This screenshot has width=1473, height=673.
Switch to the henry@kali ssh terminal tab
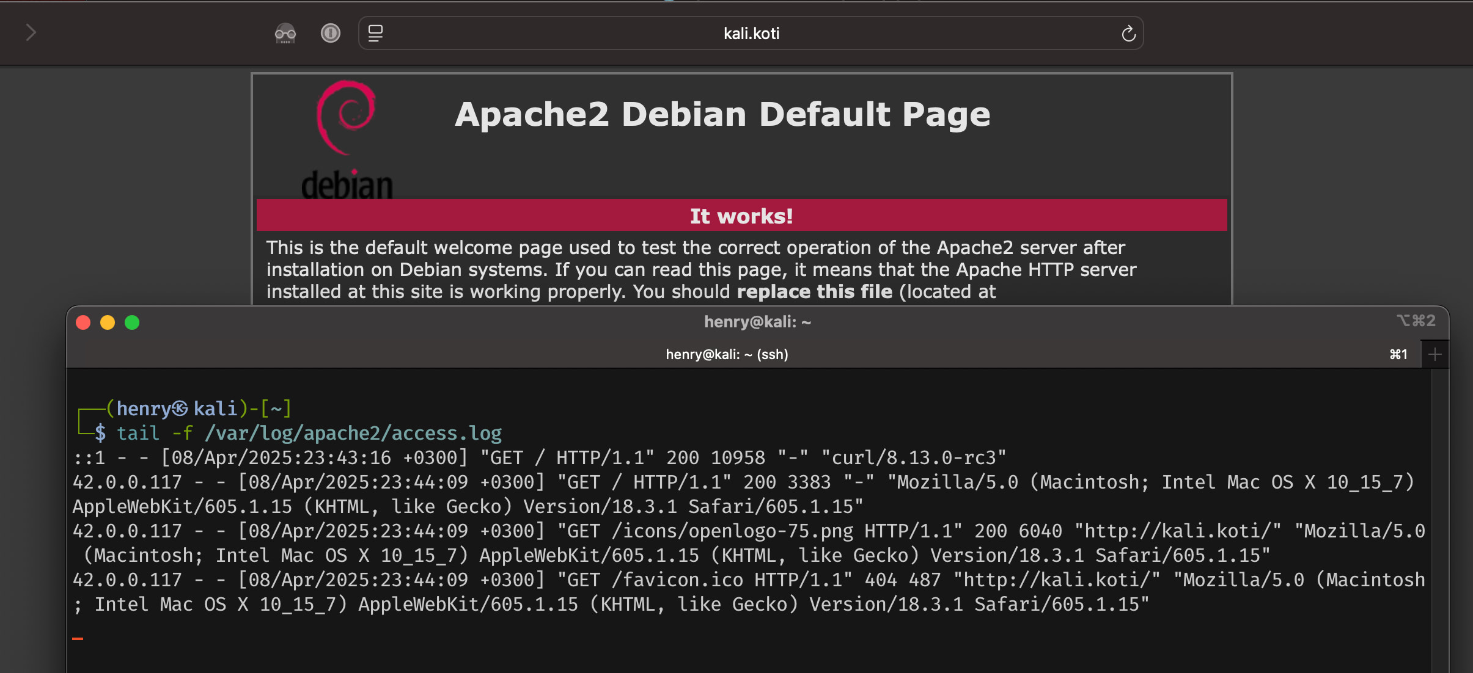(727, 354)
